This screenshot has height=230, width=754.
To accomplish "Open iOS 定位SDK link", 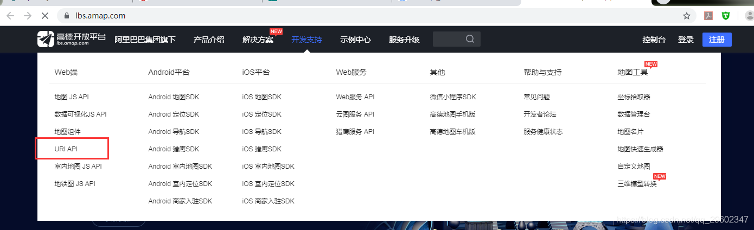I will pos(262,114).
